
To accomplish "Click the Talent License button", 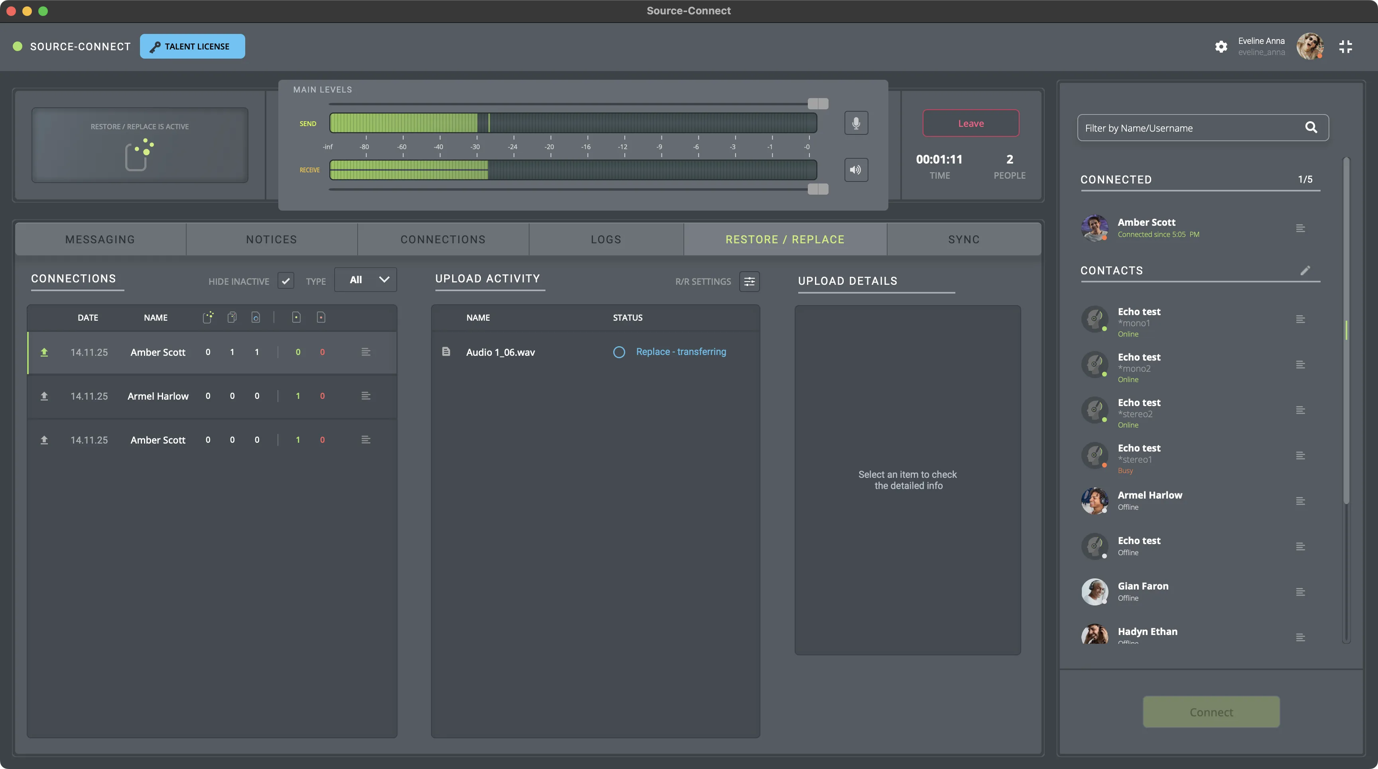I will 193,47.
